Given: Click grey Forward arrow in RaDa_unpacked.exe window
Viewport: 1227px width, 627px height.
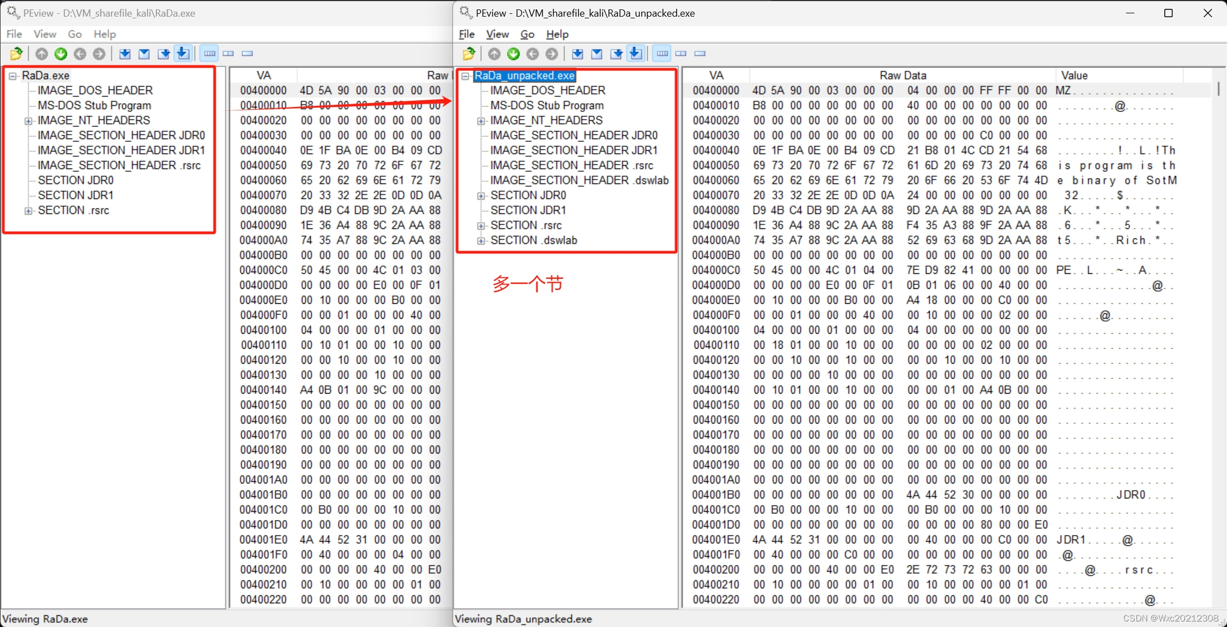Looking at the screenshot, I should click(552, 54).
